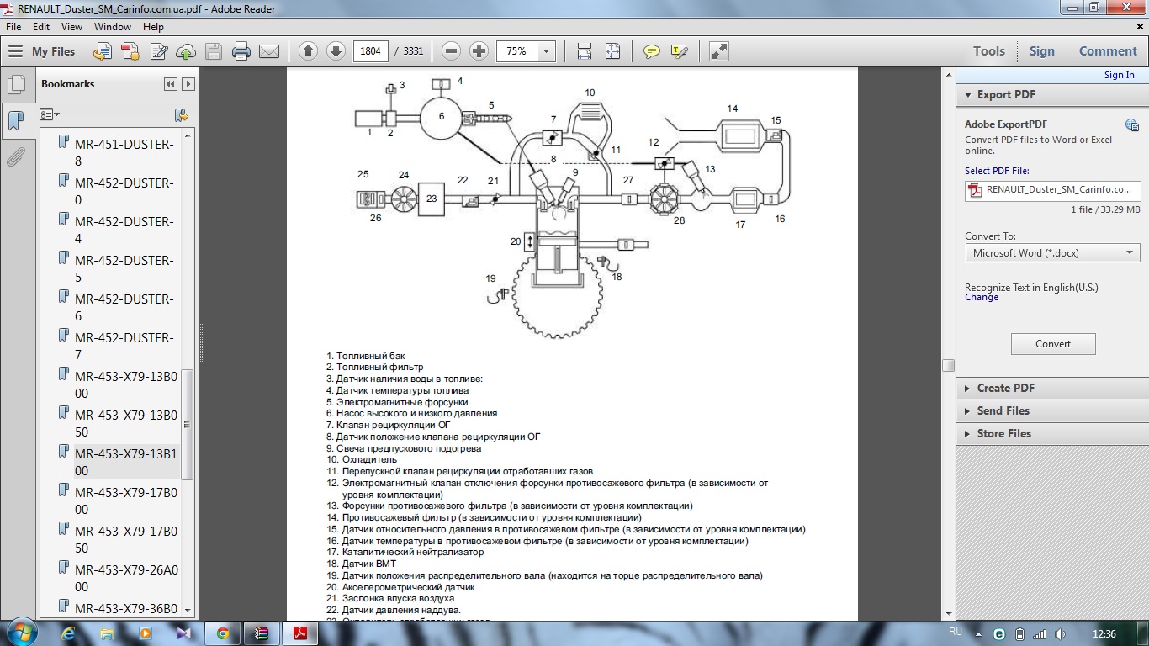The height and width of the screenshot is (646, 1149).
Task: Open the Help menu
Action: (x=153, y=27)
